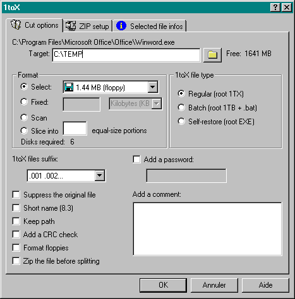Click inside the Add a comment text area
This screenshot has height=299, width=295.
pyautogui.click(x=207, y=229)
